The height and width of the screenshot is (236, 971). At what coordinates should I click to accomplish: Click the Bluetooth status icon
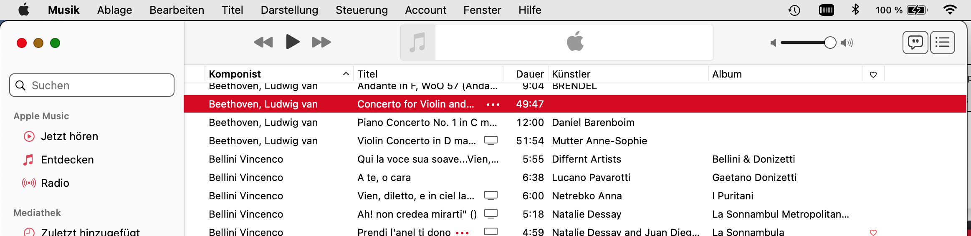pyautogui.click(x=855, y=10)
